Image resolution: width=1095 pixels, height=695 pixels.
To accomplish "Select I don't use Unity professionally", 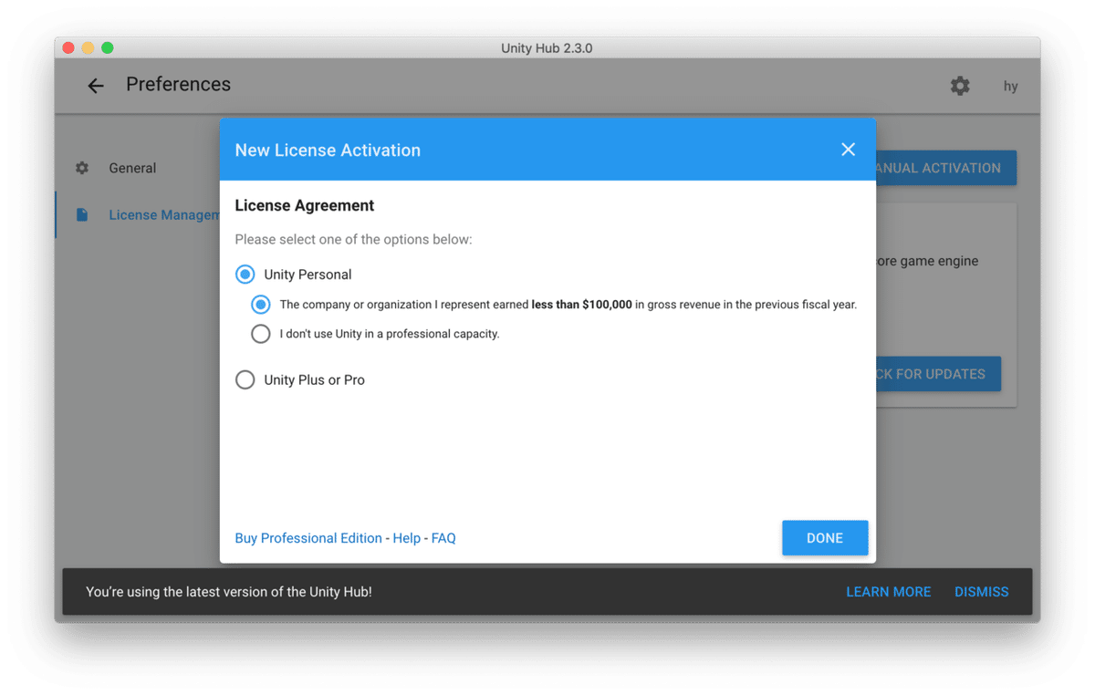I will coord(261,334).
